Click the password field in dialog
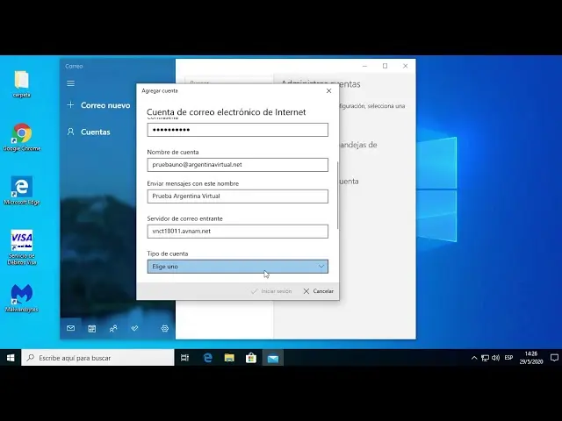 238,130
